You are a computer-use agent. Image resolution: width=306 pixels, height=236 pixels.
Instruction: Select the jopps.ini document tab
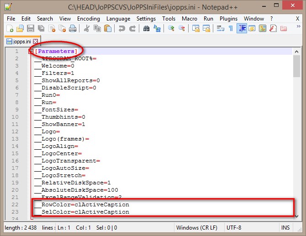(22, 42)
